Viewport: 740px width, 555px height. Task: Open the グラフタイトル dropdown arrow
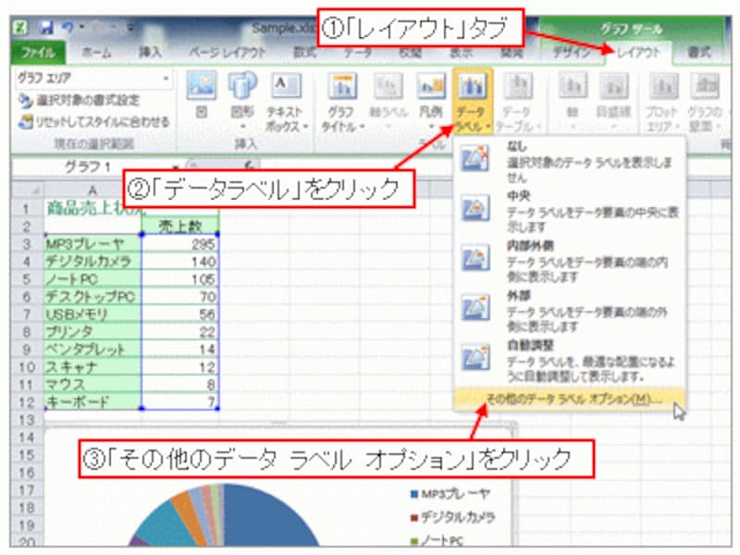click(363, 127)
